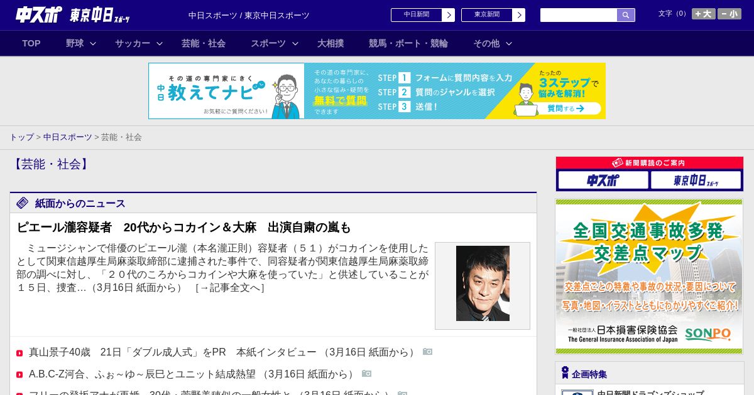Click the ［→記事全文へ］ link
Screen dimensions: 754x395
point(229,288)
